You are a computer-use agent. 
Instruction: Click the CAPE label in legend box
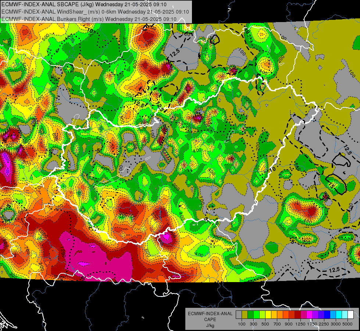(210, 319)
